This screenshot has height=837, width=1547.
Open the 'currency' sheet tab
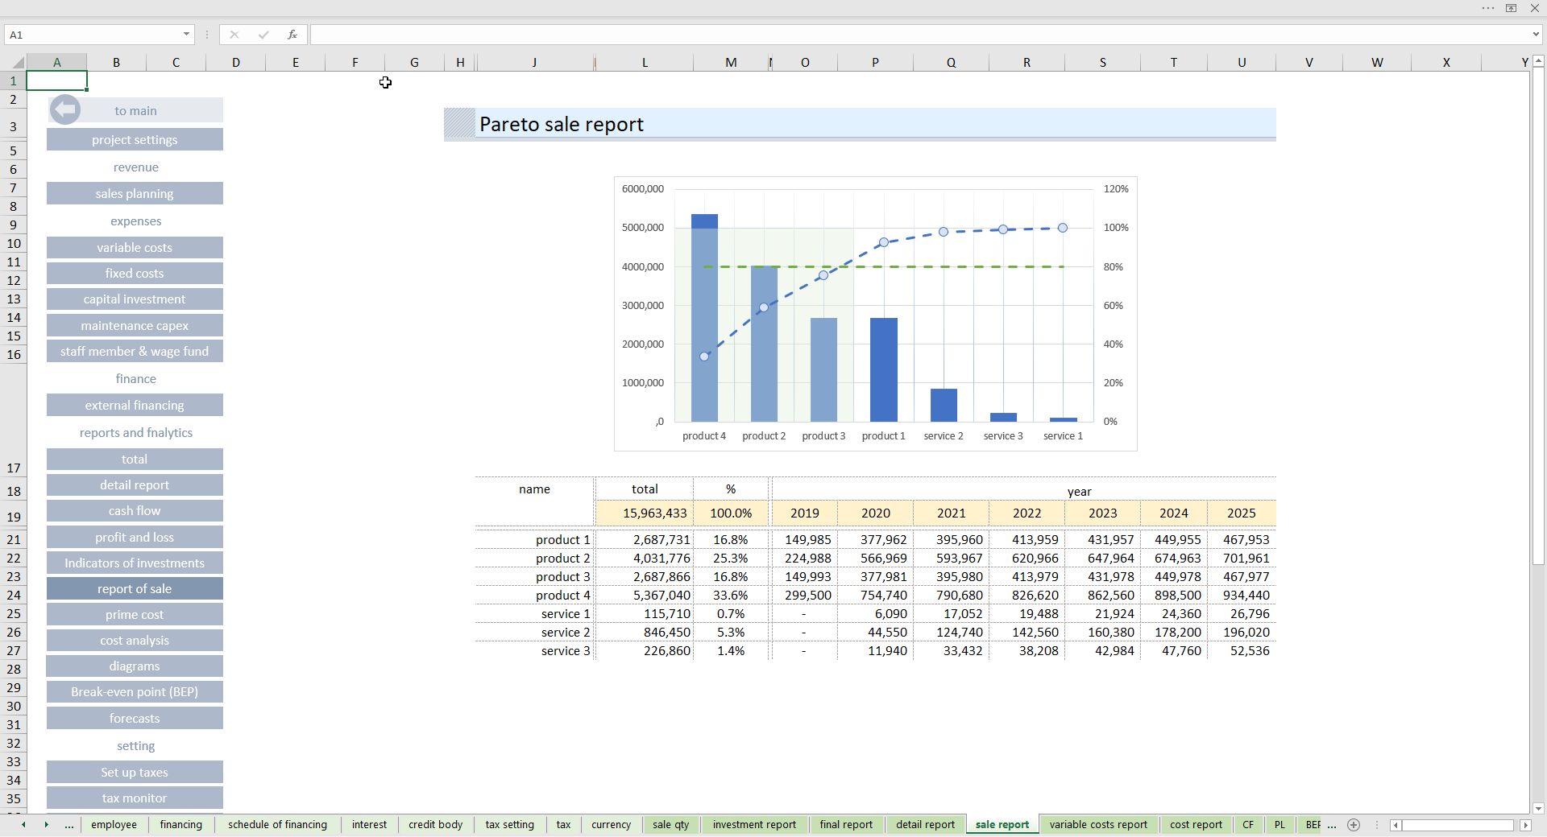tap(611, 825)
